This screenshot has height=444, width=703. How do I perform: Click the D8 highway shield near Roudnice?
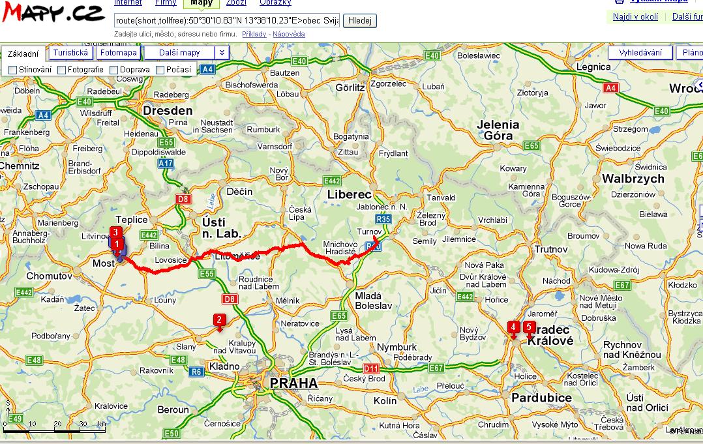pyautogui.click(x=230, y=299)
